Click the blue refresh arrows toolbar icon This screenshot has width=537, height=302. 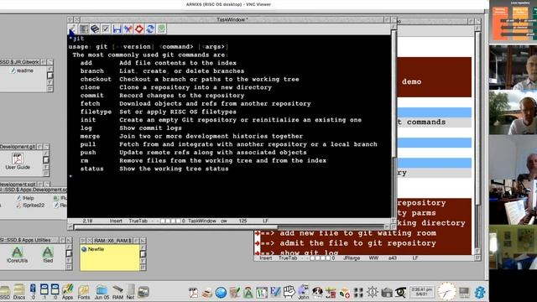pyautogui.click(x=150, y=29)
